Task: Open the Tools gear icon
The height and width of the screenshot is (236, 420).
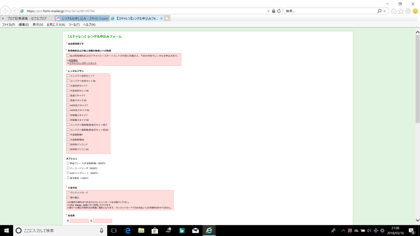Action: (408, 11)
